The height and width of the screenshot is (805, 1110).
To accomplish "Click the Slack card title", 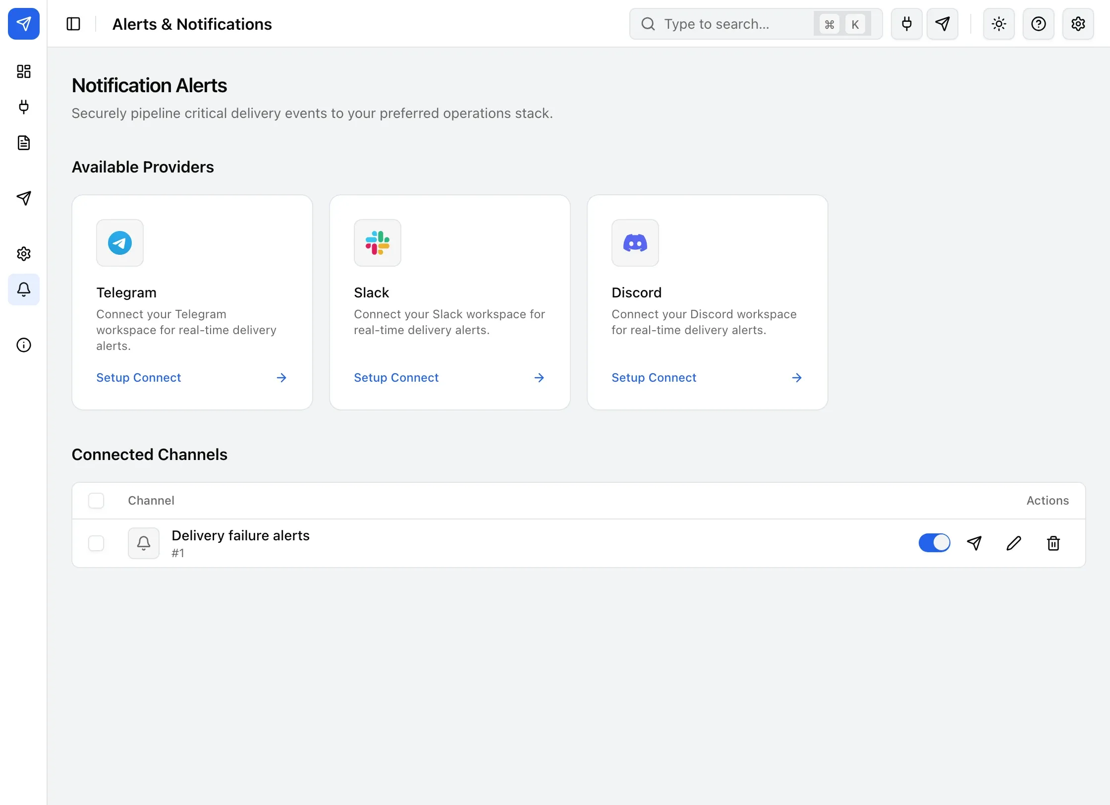I will click(x=372, y=292).
